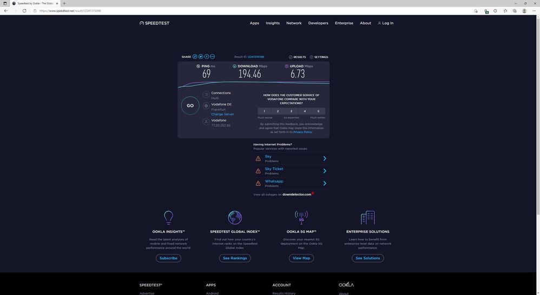Open the Apps menu
Viewport: 540px width, 295px height.
pos(254,23)
